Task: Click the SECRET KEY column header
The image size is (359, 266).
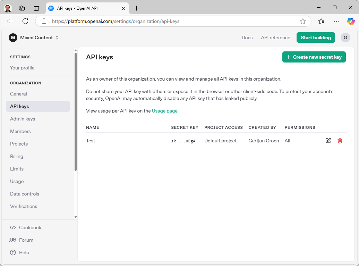Action: pos(185,127)
